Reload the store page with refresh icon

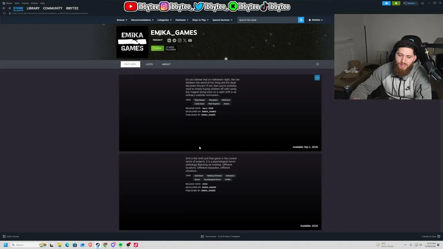tap(4, 13)
